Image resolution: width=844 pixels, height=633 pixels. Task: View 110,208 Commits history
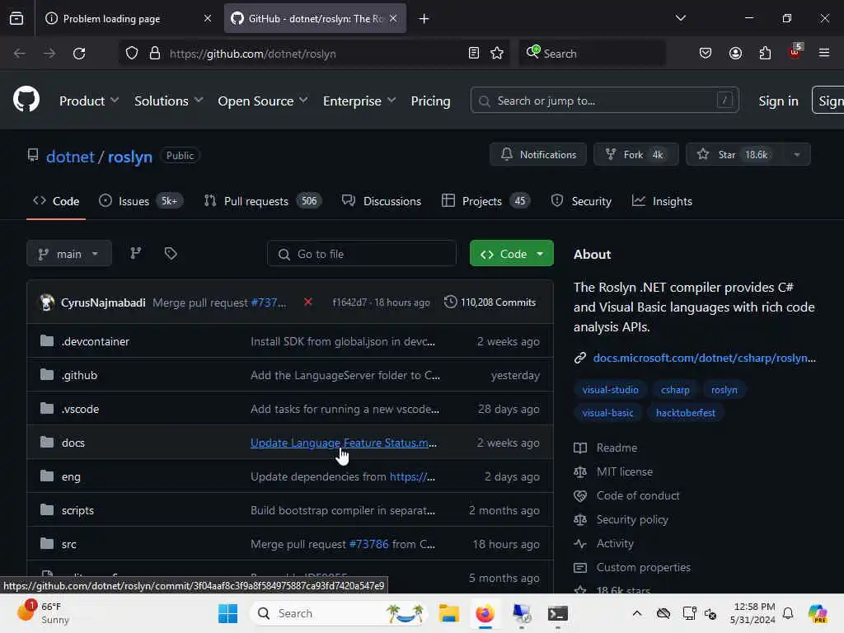click(x=490, y=302)
